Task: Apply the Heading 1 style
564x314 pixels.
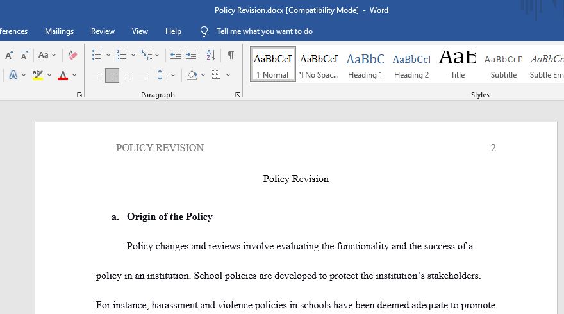Action: (365, 64)
